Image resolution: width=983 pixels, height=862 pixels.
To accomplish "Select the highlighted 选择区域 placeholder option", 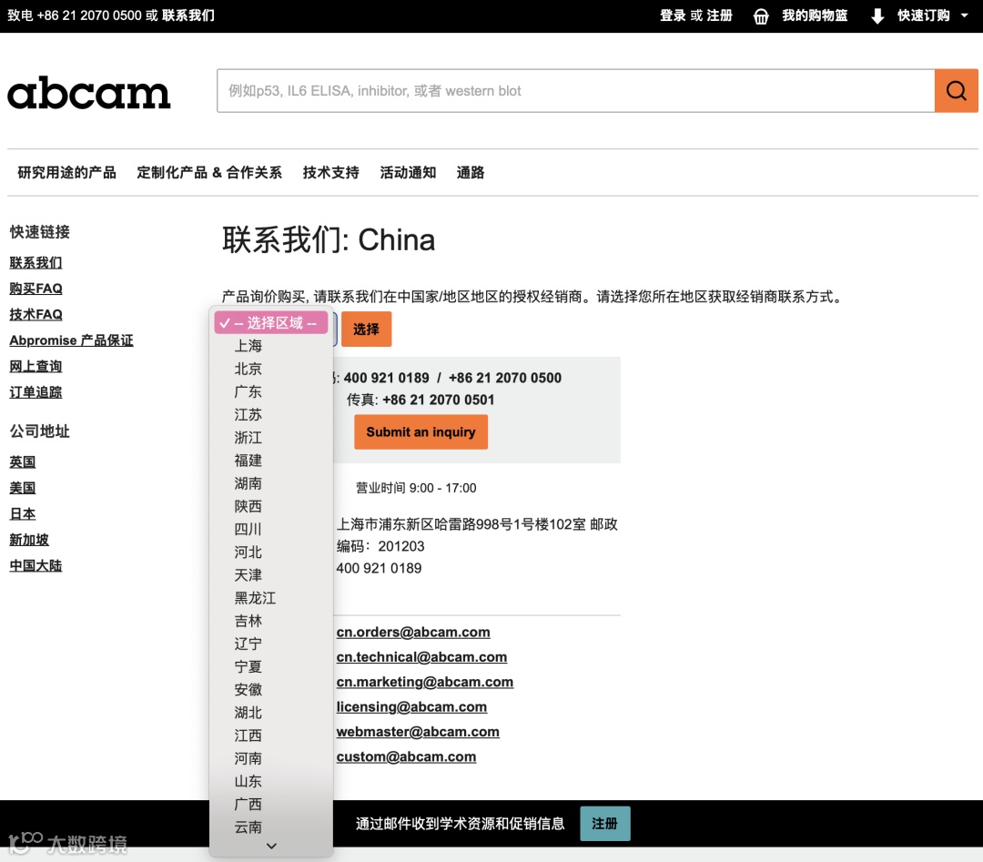I will tap(271, 323).
